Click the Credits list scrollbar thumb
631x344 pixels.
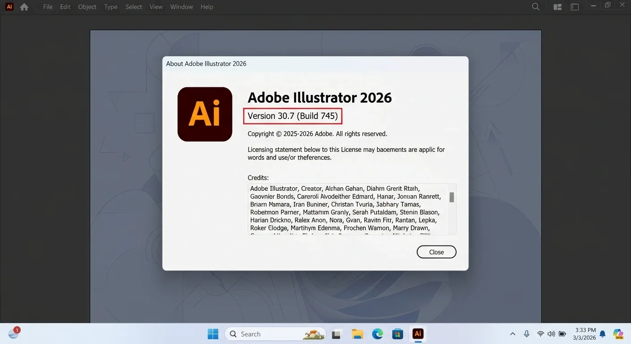tap(452, 198)
